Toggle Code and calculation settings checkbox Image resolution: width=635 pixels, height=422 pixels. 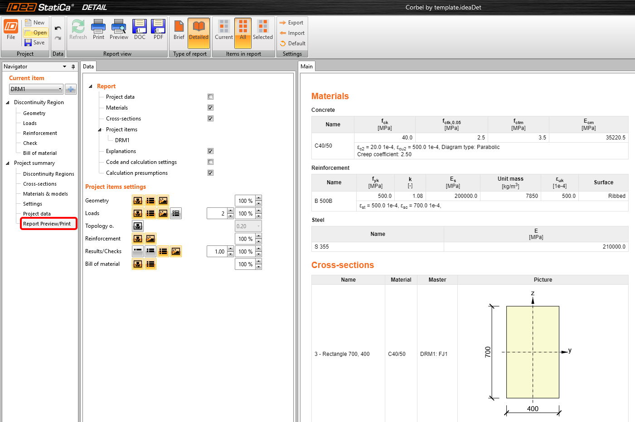pyautogui.click(x=210, y=162)
